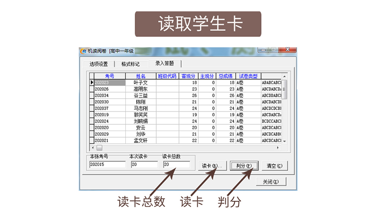Switch to the 选项设置 tab
This screenshot has height=215, width=375.
(98, 64)
